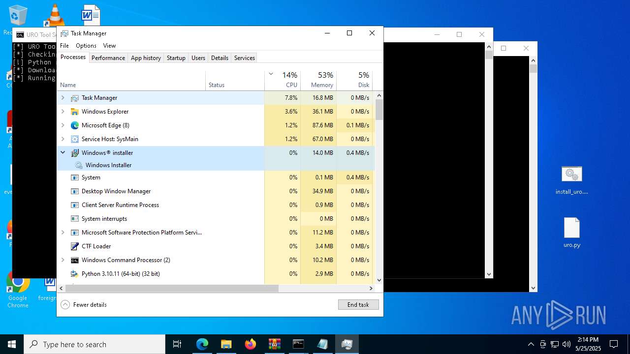
Task: Show hidden system tray icons
Action: 531,344
